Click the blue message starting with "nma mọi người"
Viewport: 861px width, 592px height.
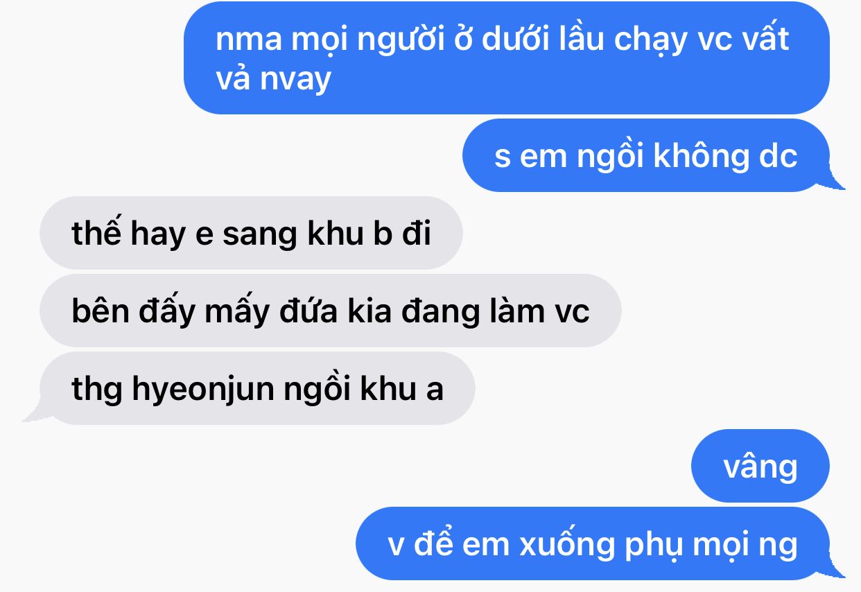pos(507,58)
